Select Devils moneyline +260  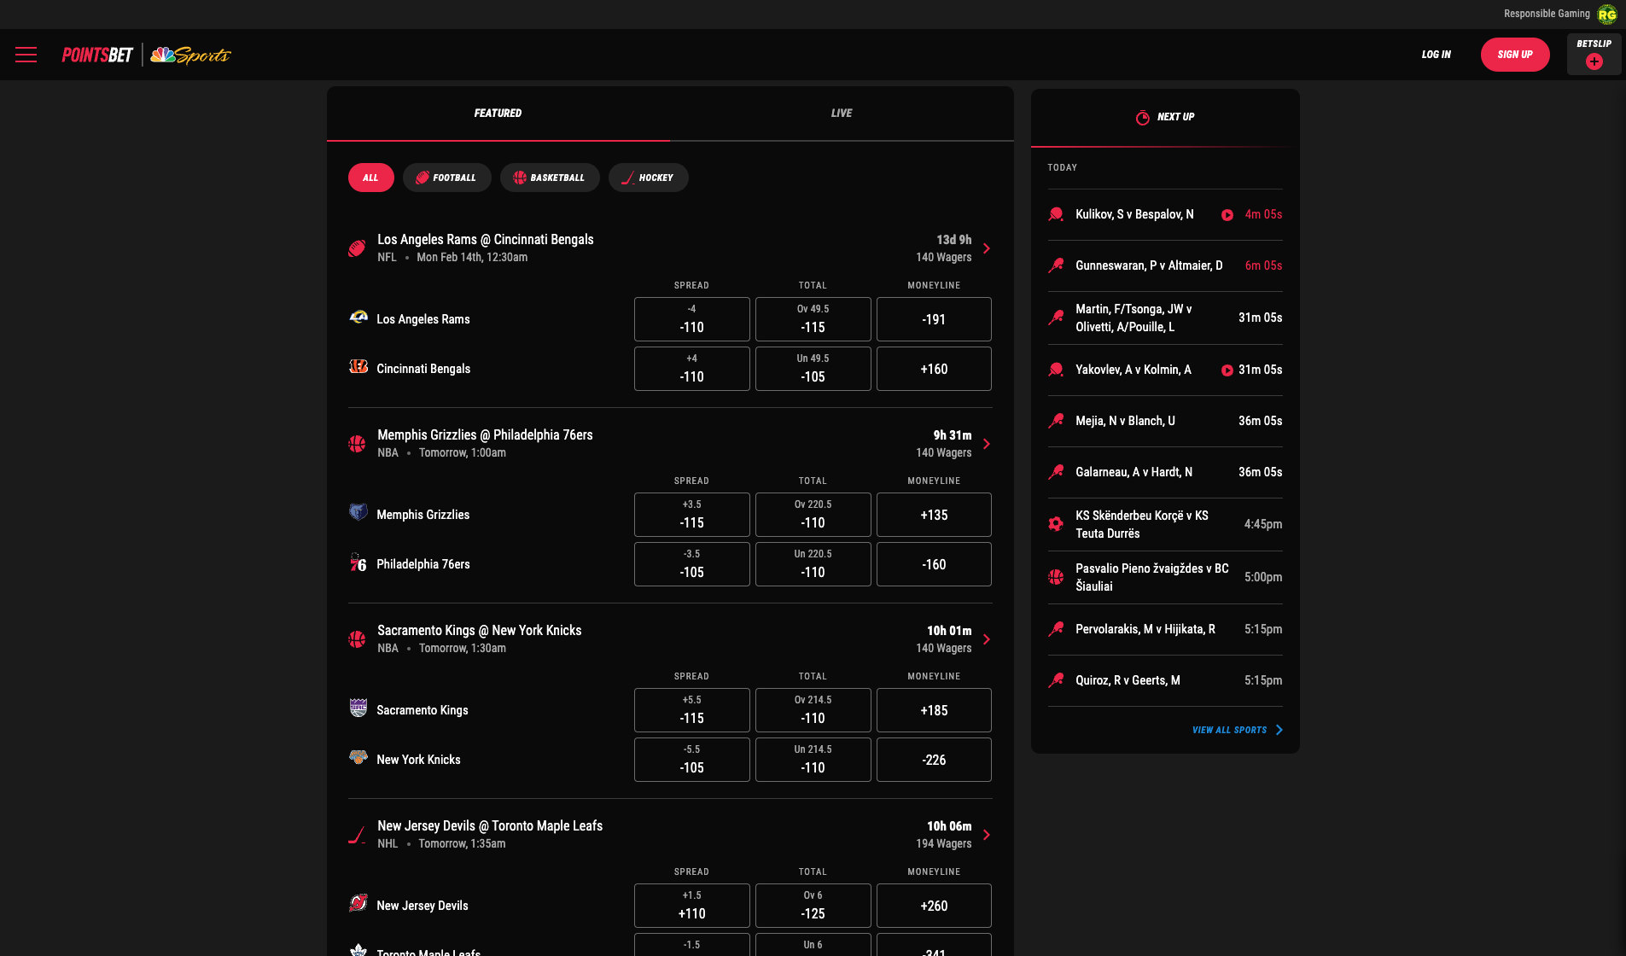coord(934,906)
